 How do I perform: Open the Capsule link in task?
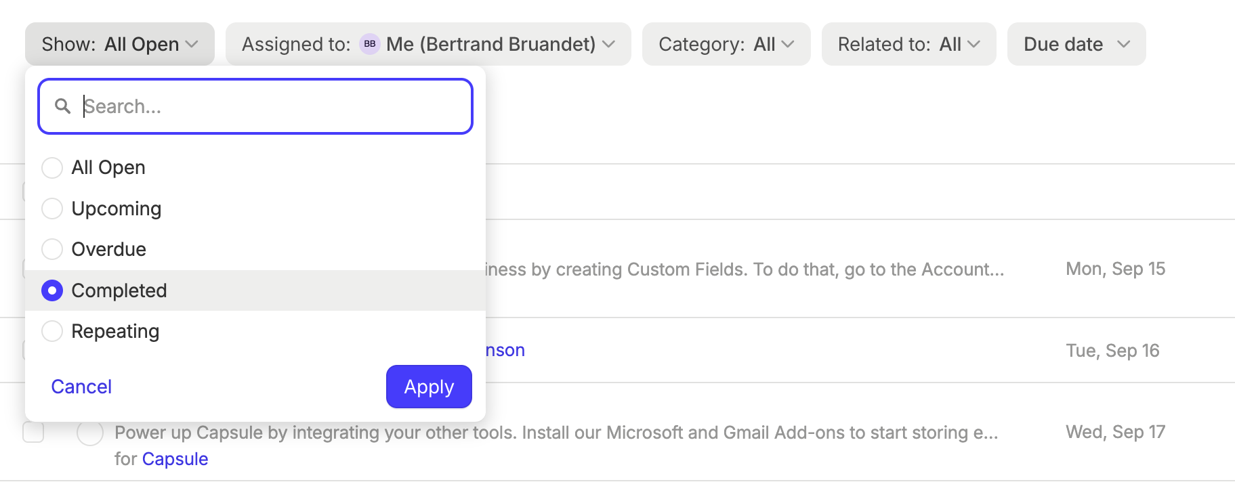(175, 459)
